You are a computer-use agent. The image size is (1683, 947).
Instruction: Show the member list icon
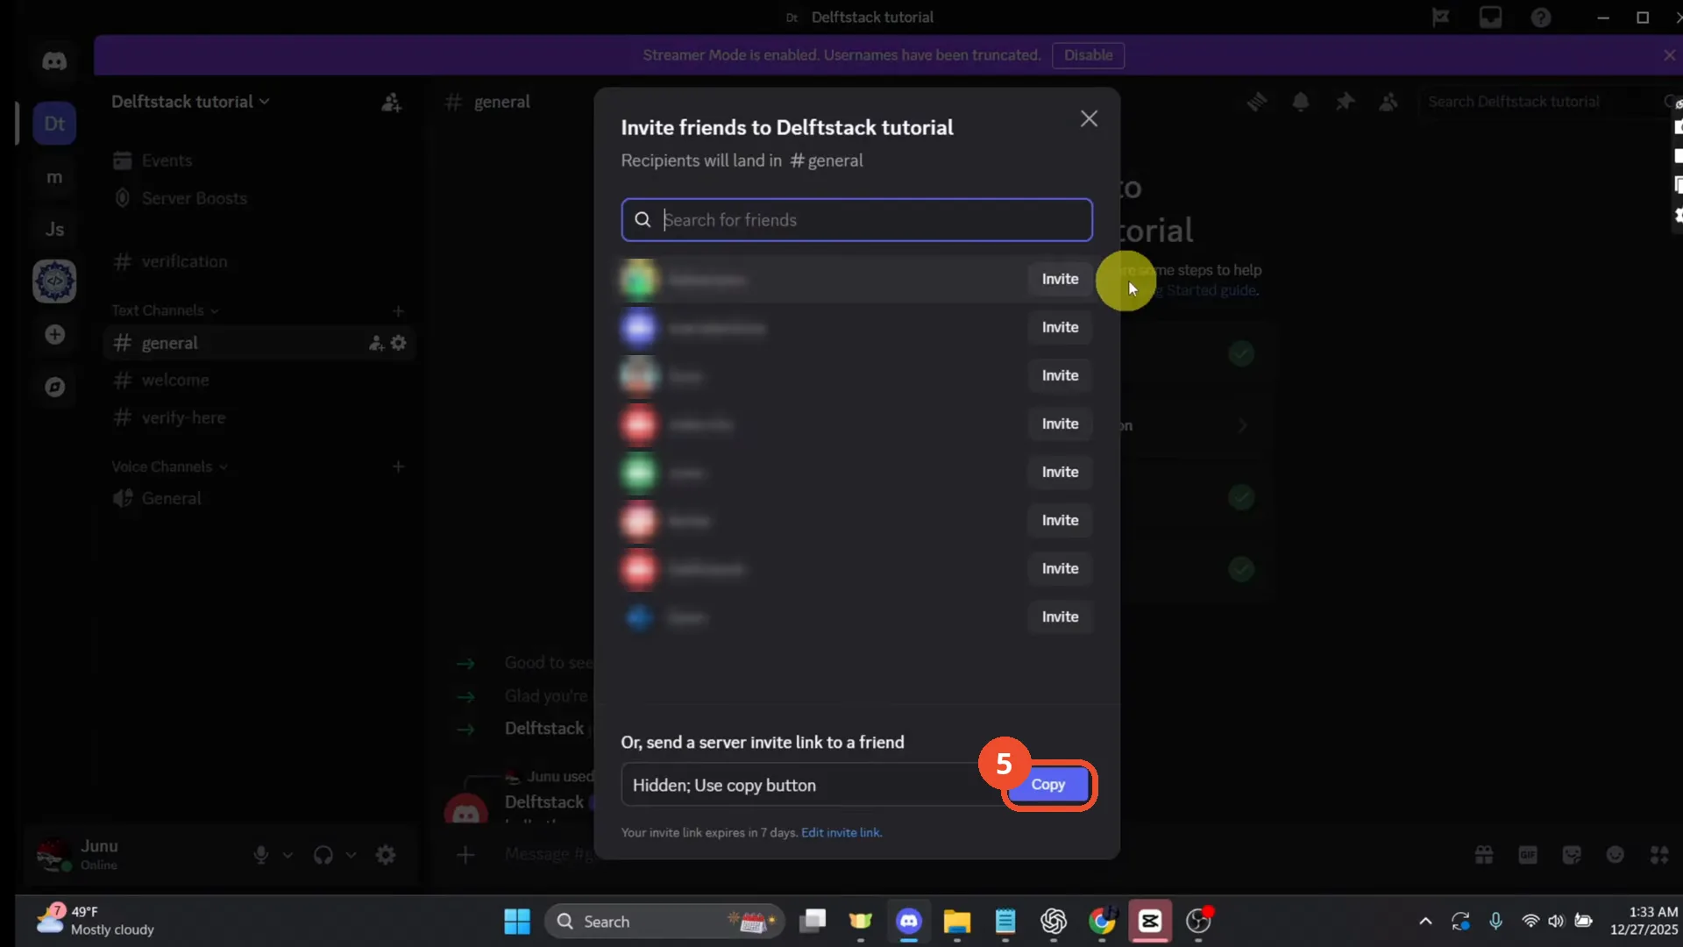click(x=1388, y=102)
